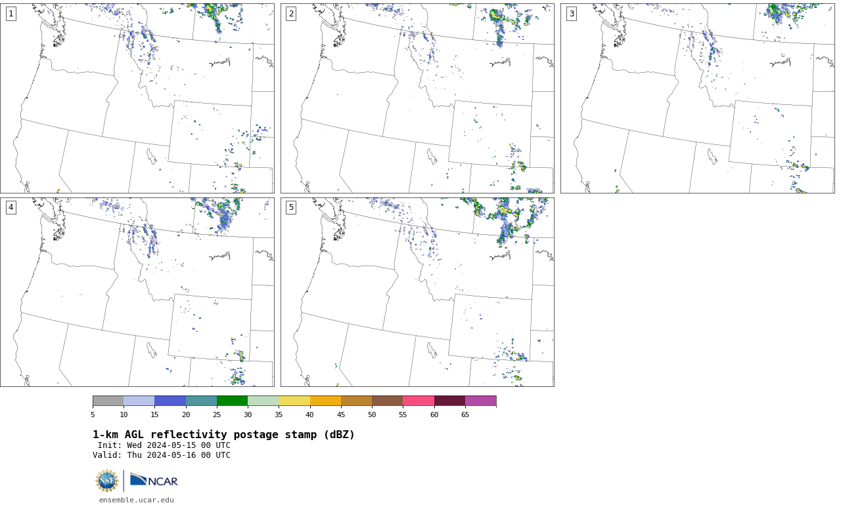This screenshot has height=507, width=841.
Task: Click the NSF logo icon
Action: (107, 481)
